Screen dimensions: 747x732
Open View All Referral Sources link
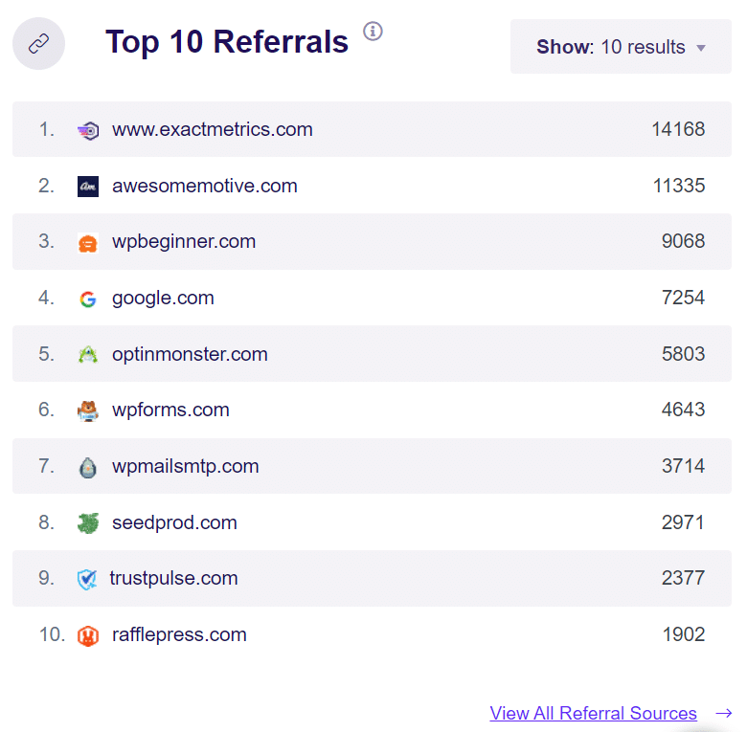click(x=593, y=714)
